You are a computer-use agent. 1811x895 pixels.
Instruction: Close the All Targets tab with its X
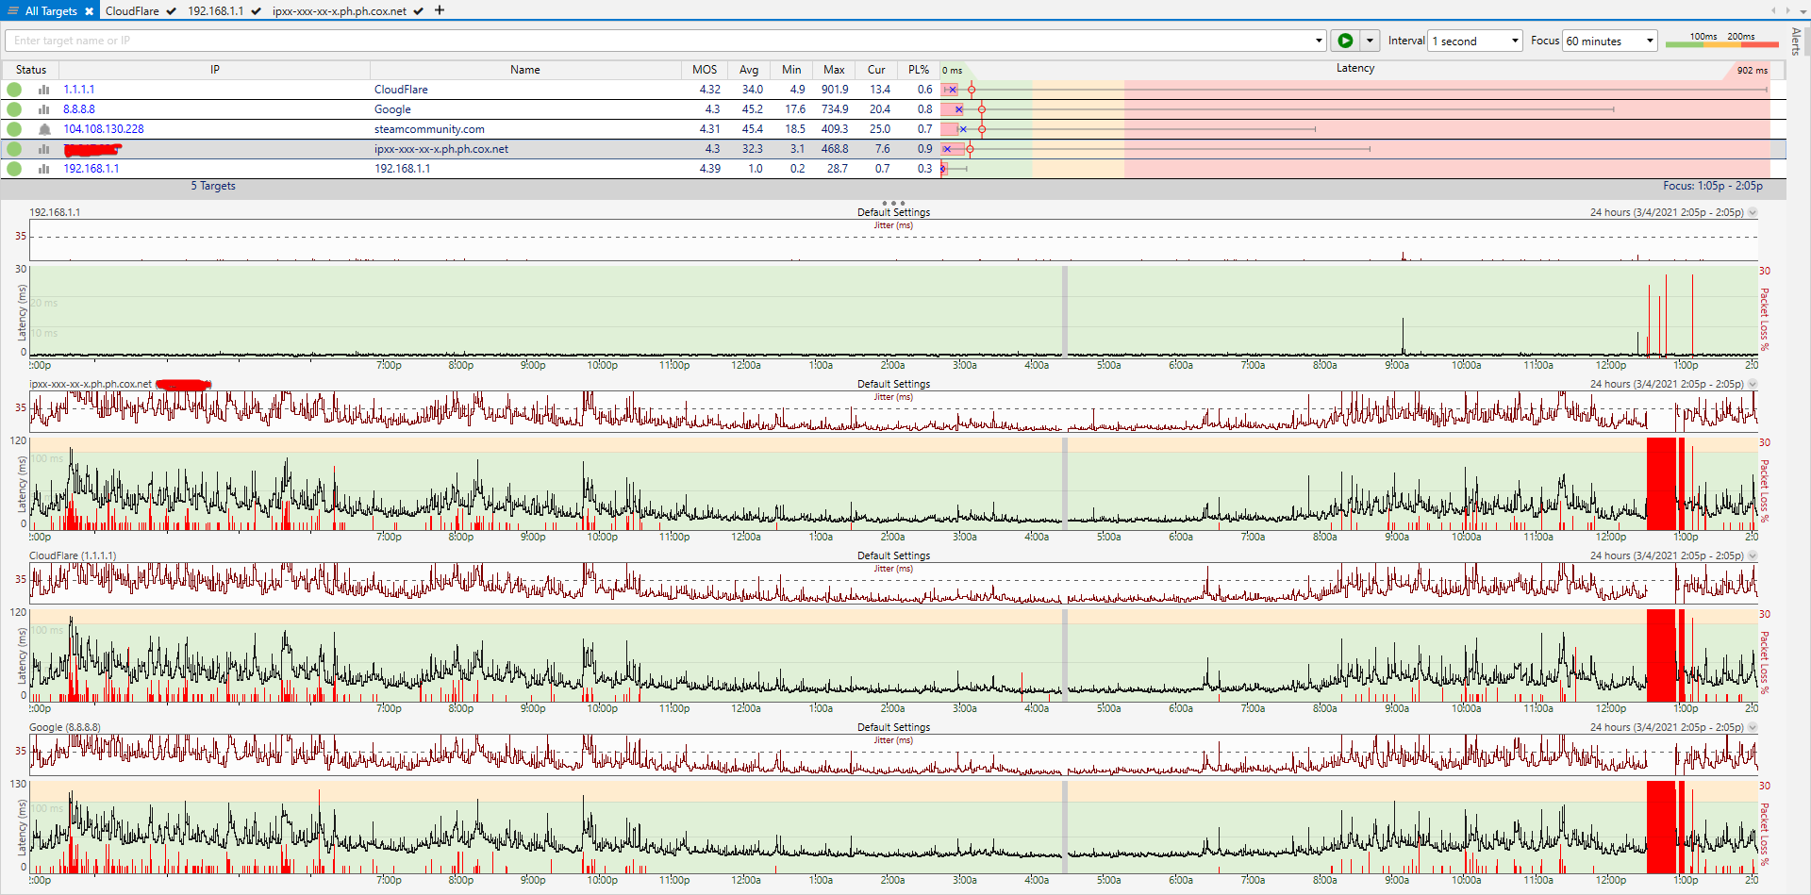[89, 11]
